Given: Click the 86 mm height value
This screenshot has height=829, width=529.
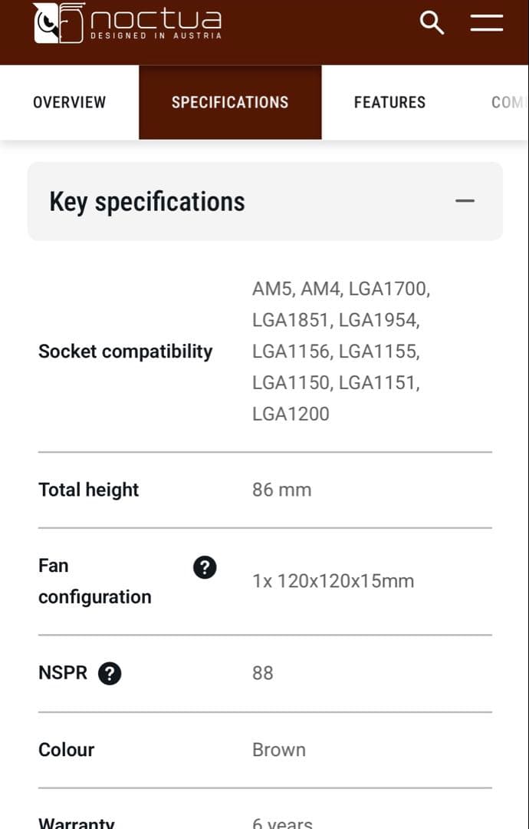Looking at the screenshot, I should pyautogui.click(x=281, y=490).
